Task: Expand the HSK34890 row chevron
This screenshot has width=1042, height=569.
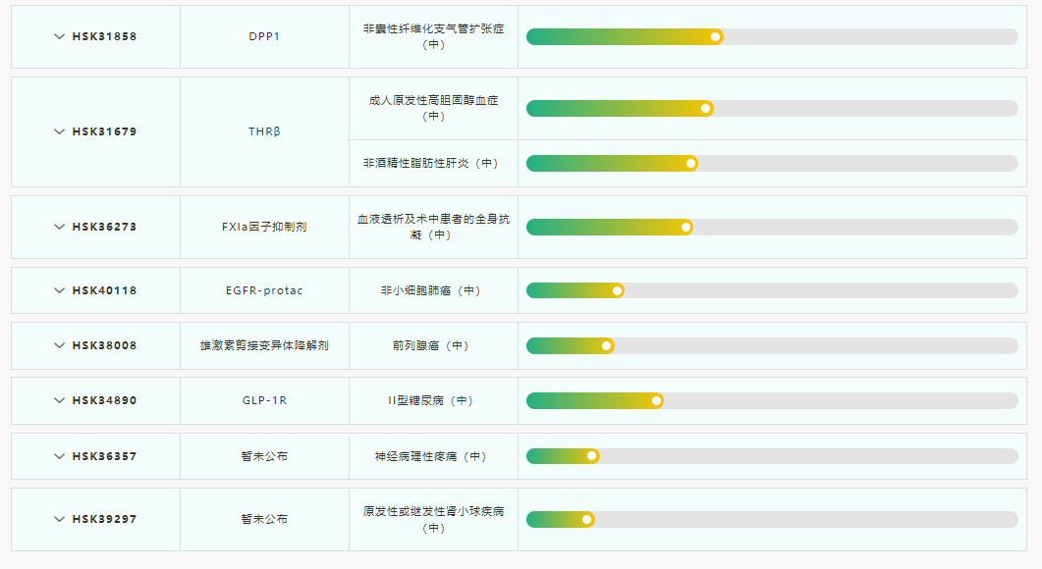Action: 59,400
